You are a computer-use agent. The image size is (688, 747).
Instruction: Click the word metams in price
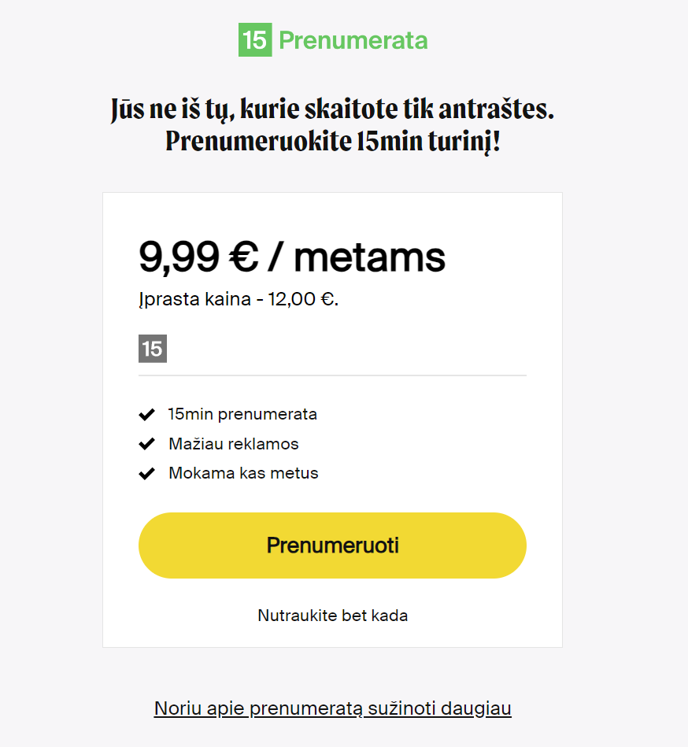click(x=369, y=257)
